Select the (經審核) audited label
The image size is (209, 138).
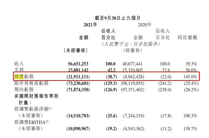tap(133, 50)
